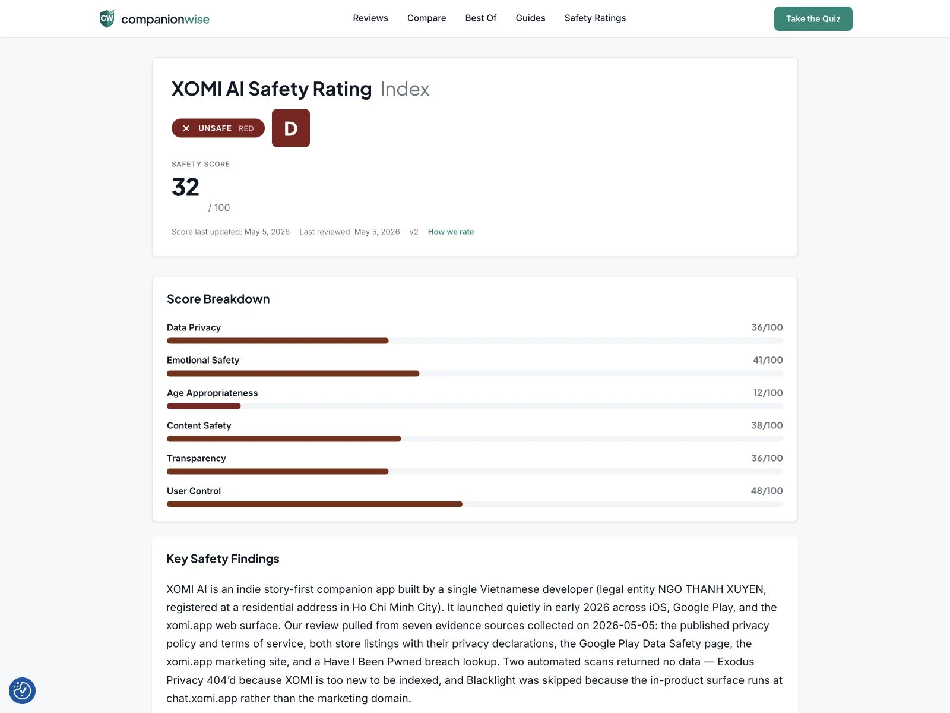Click the Data Privacy score bar
The image size is (950, 713).
point(474,341)
